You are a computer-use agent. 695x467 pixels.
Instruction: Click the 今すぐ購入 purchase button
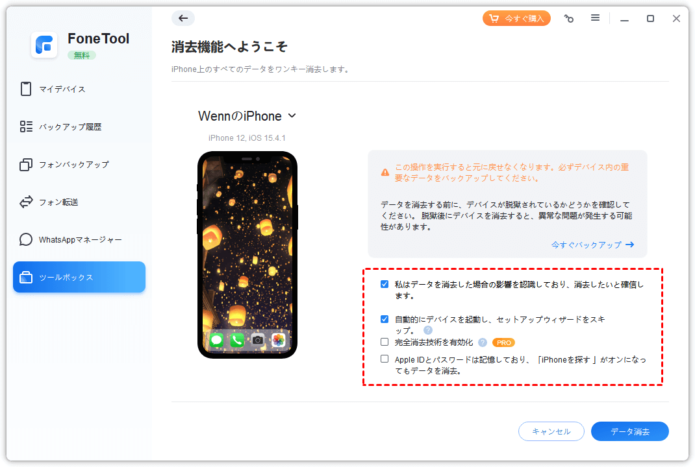coord(516,18)
